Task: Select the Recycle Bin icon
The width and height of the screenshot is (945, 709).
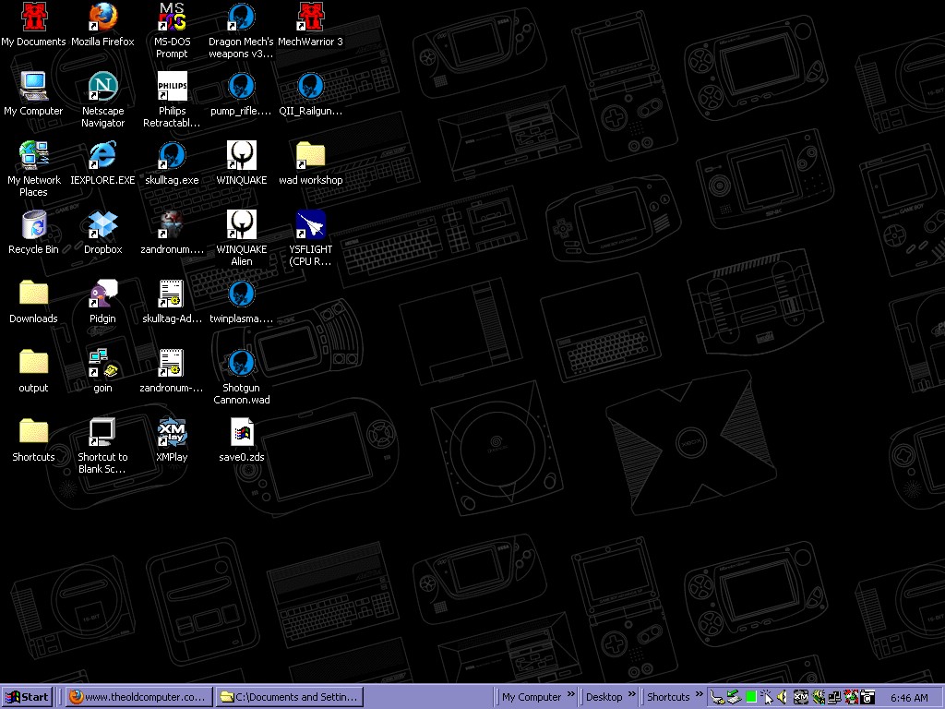Action: pos(33,225)
